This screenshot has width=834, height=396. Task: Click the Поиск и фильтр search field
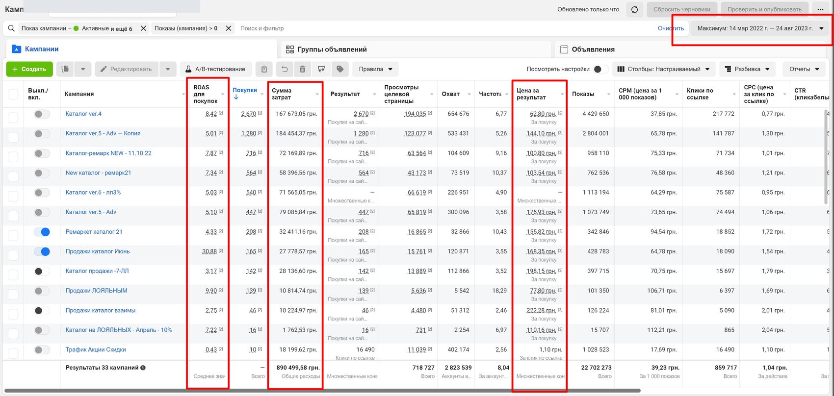tap(442, 28)
